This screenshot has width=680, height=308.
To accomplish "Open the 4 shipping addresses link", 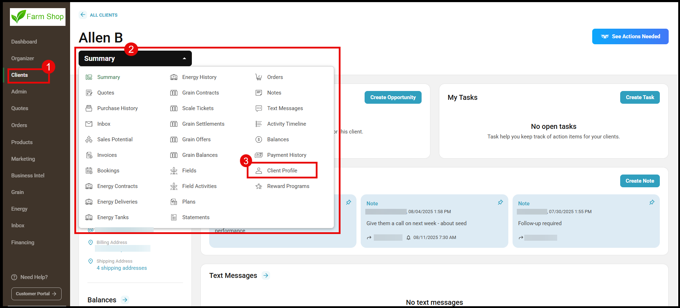I will point(122,268).
